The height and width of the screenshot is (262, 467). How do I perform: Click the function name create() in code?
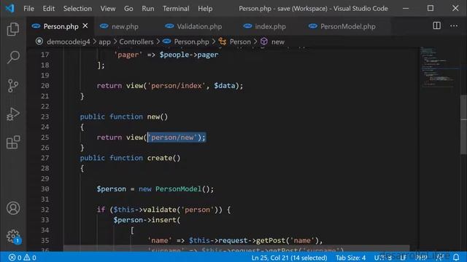click(x=163, y=158)
